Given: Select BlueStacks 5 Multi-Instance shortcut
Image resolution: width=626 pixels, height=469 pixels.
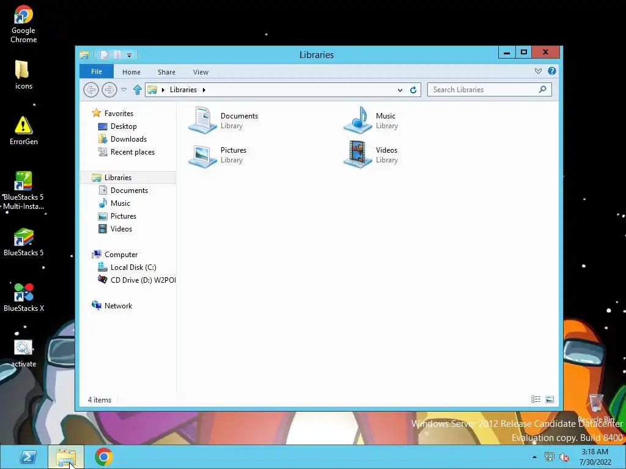Looking at the screenshot, I should point(24,191).
